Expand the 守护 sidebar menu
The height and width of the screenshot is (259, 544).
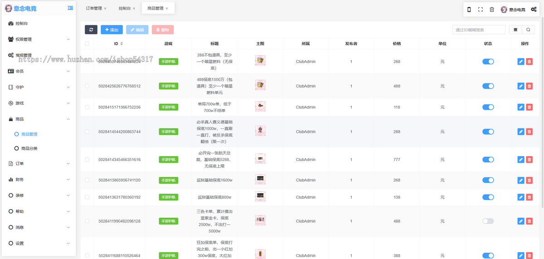[39, 87]
